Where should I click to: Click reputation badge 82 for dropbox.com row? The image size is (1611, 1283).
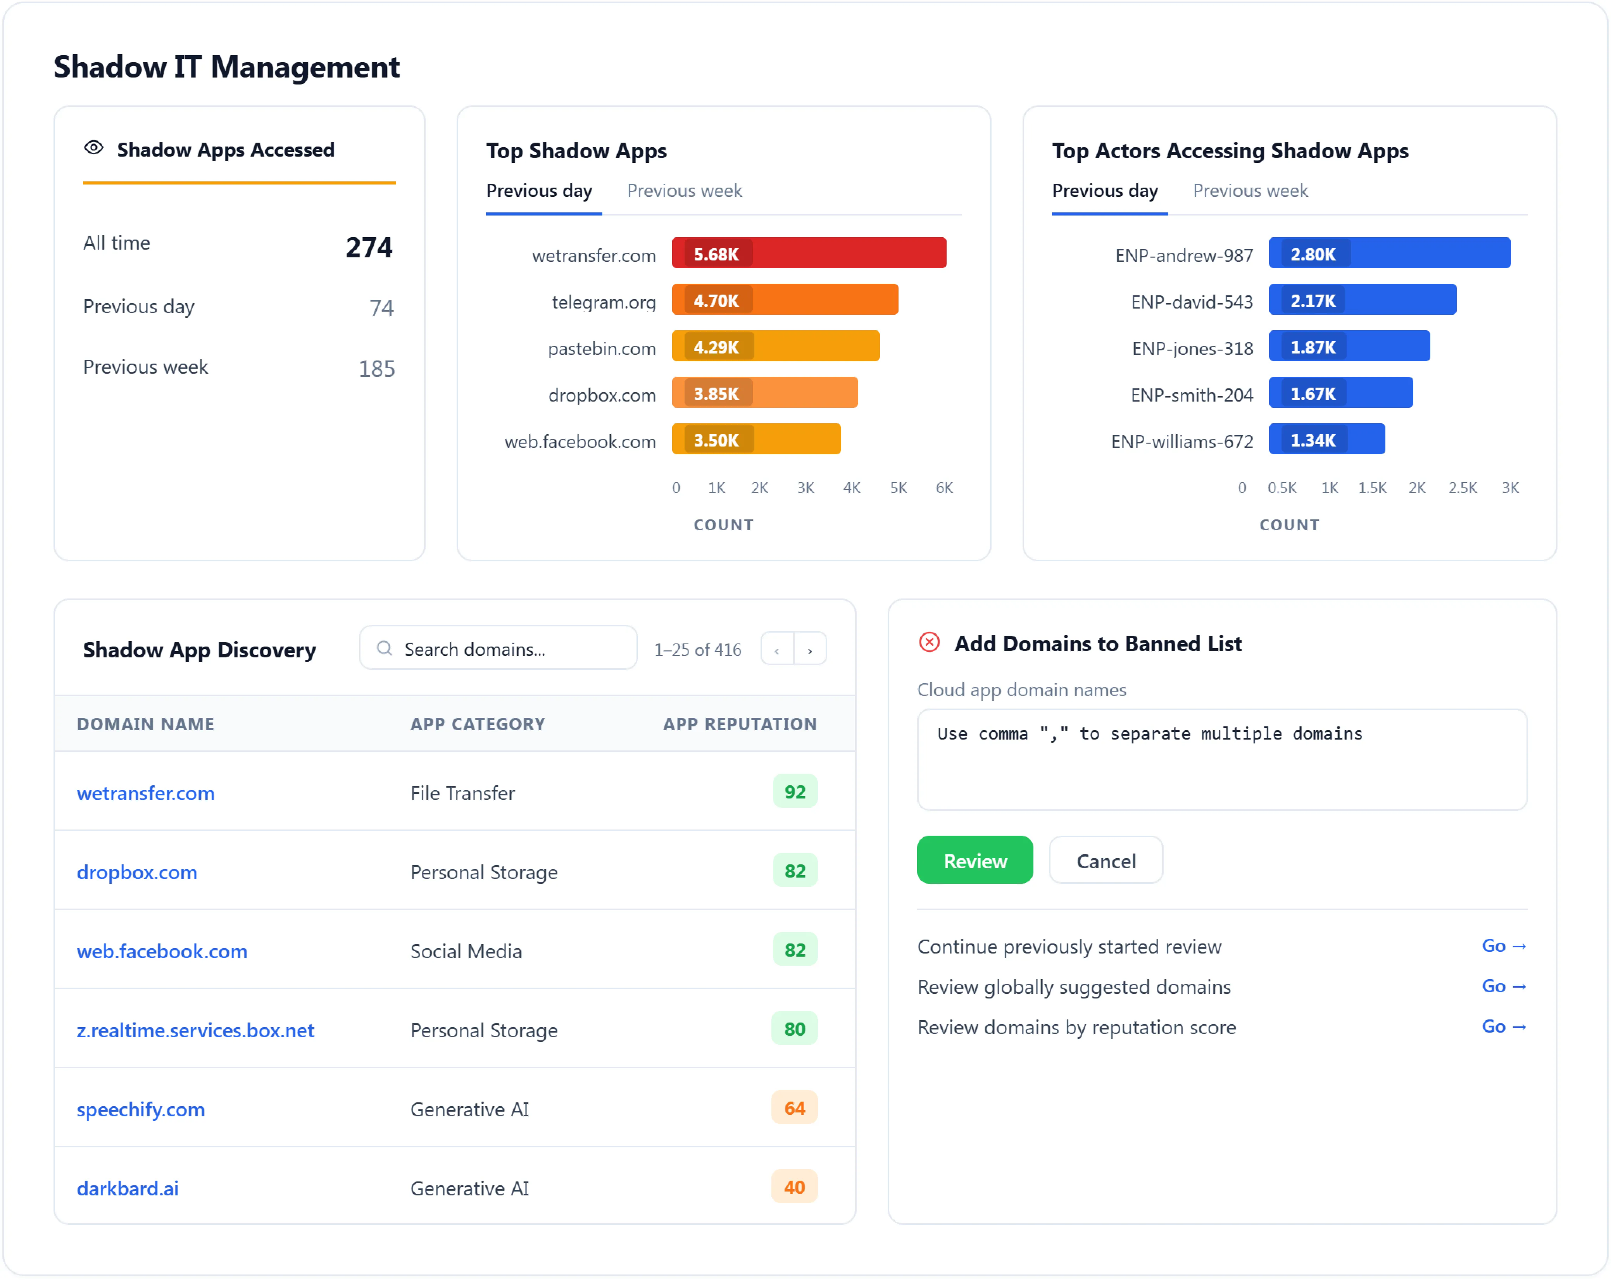click(795, 871)
